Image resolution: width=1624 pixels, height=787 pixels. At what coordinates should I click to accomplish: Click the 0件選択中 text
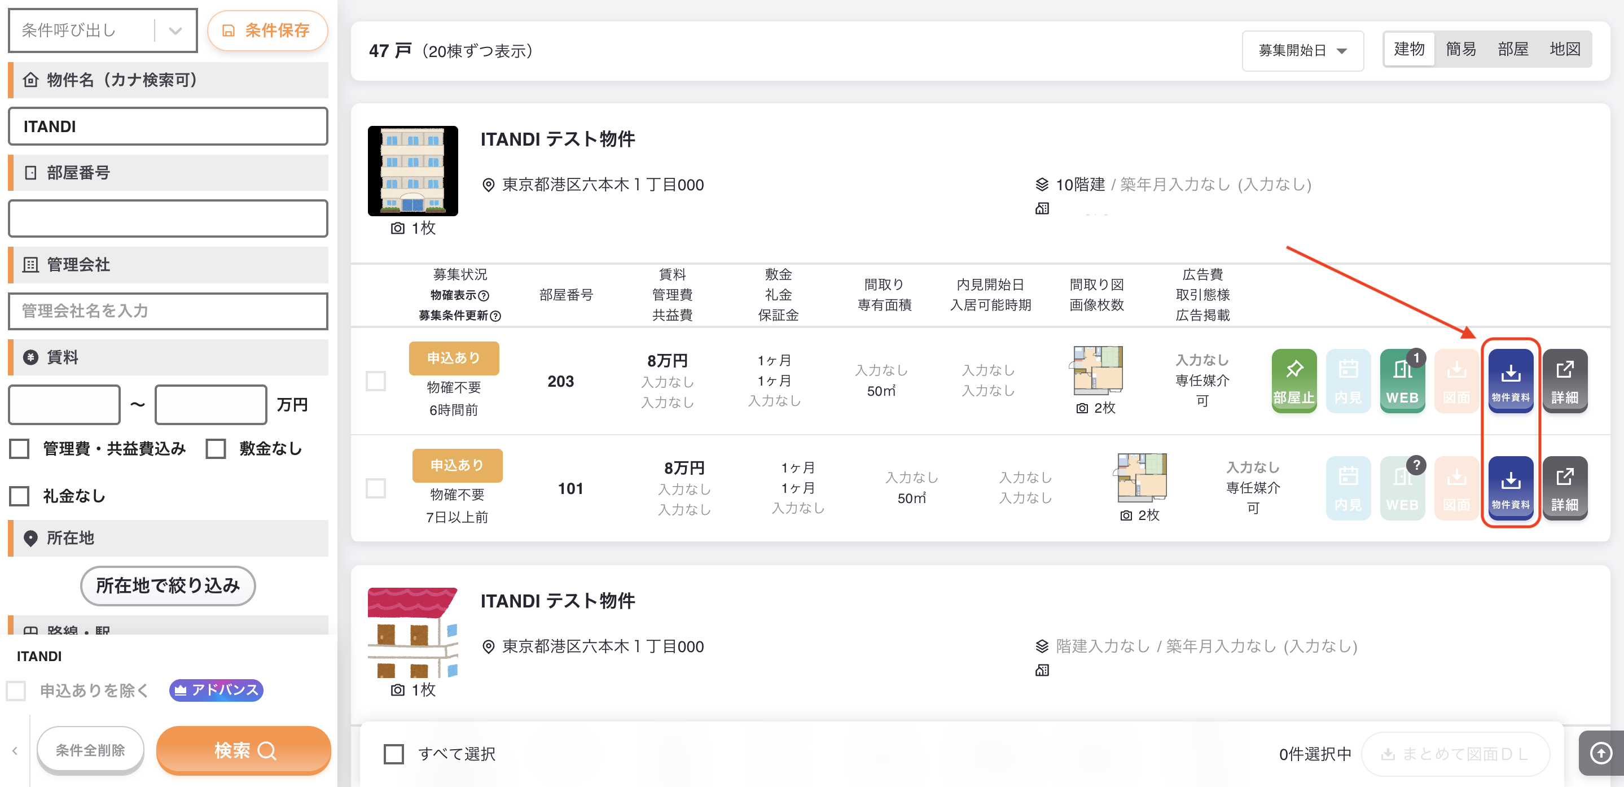pos(1315,754)
